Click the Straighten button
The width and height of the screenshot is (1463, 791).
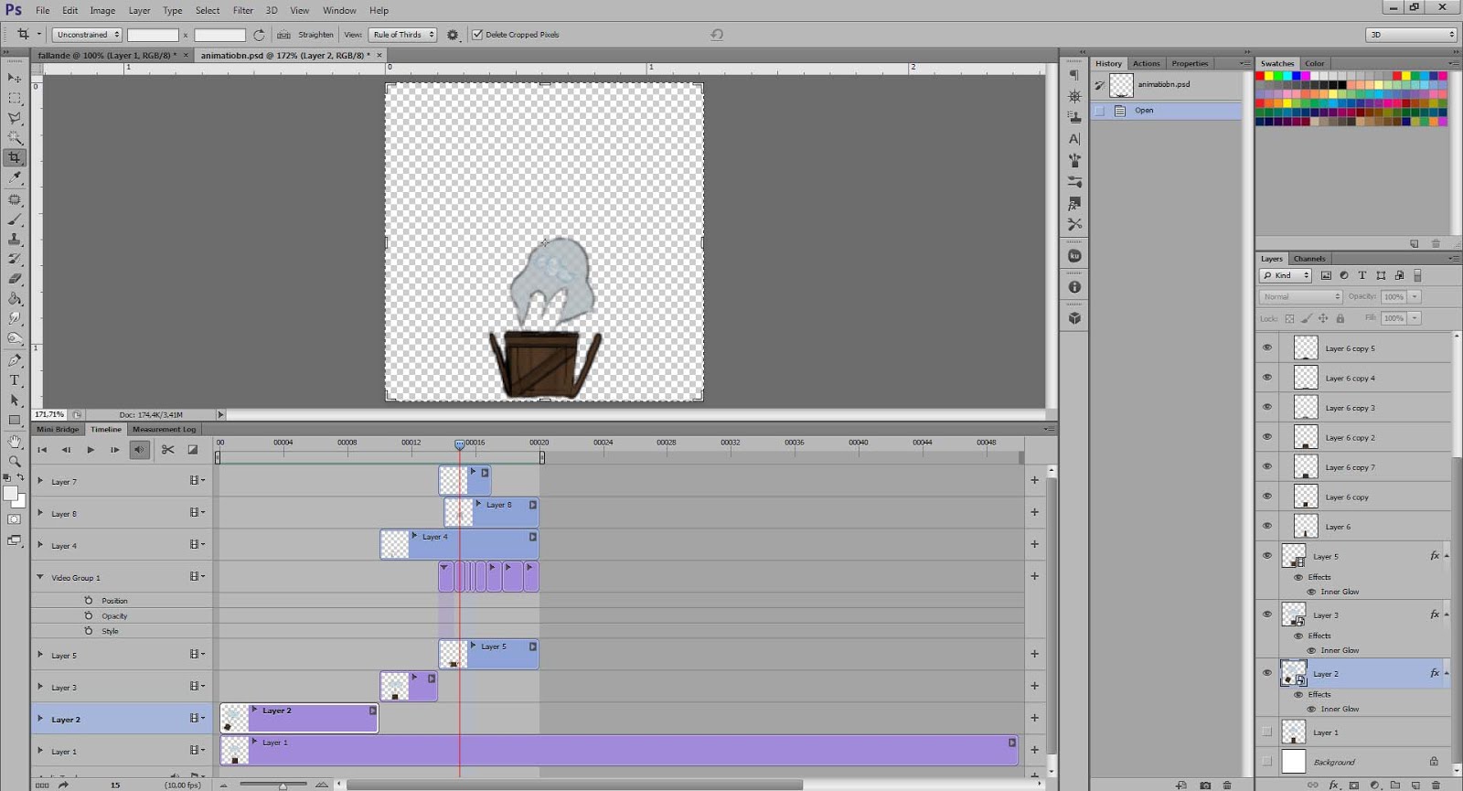[x=306, y=35]
